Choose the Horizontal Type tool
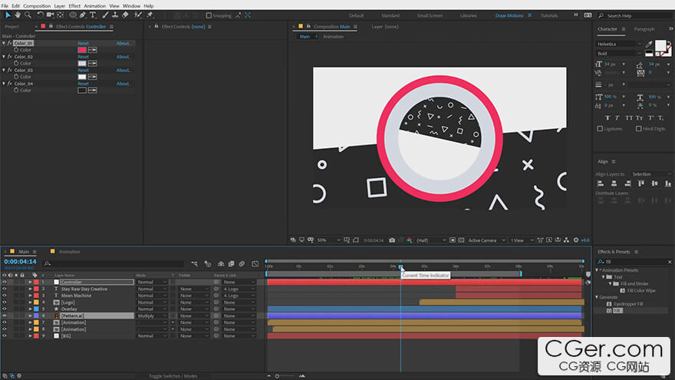Viewport: 675px width, 380px height. [x=94, y=15]
